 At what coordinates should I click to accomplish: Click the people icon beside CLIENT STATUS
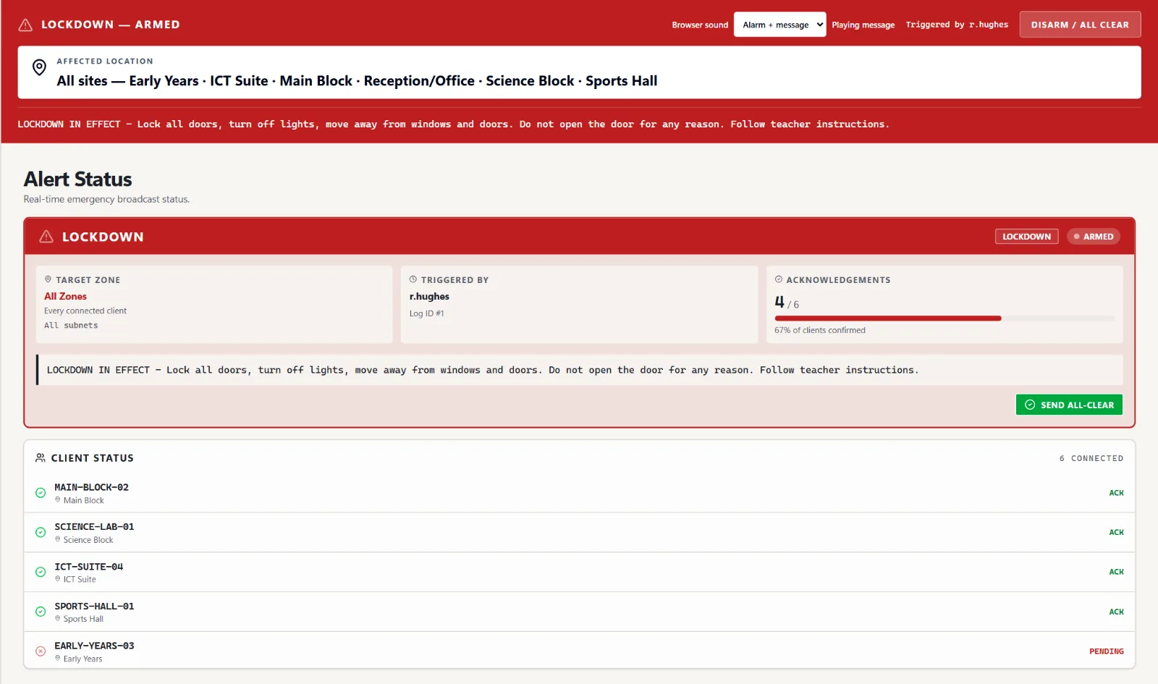pos(41,458)
